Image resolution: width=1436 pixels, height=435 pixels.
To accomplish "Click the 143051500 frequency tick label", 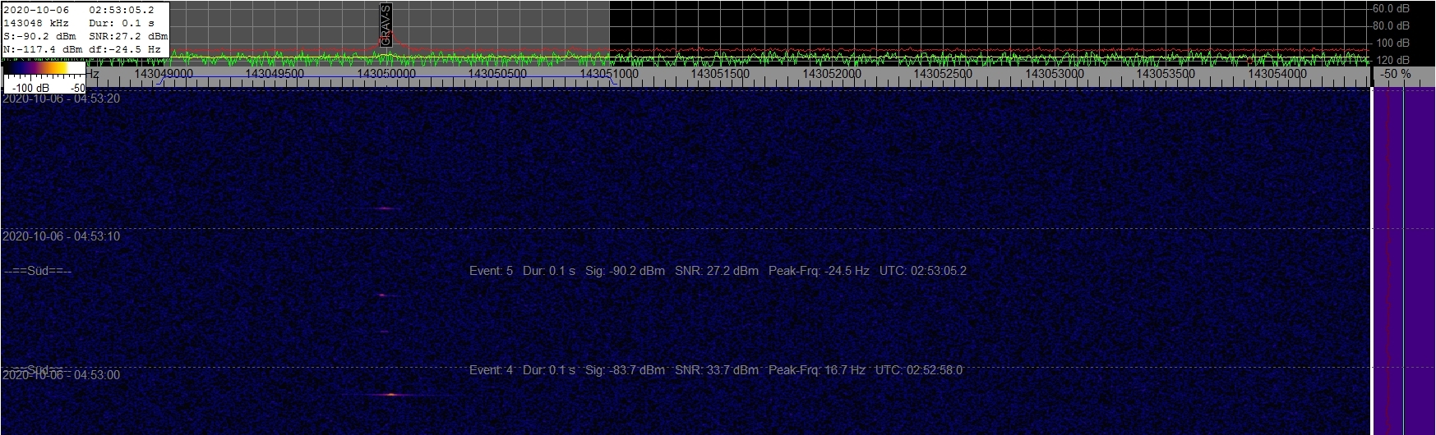I will 720,74.
